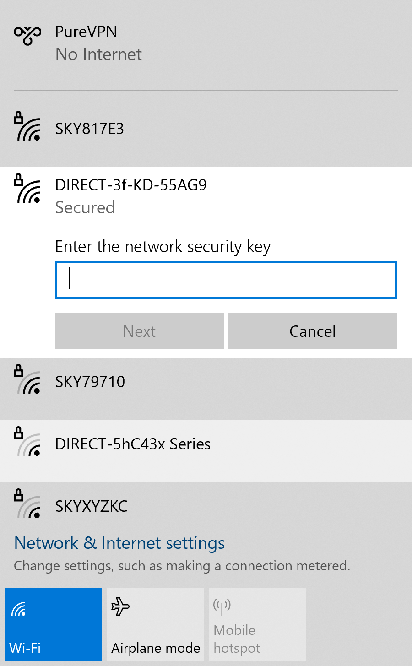412x666 pixels.
Task: Click the DIRECT-3f-KD-55AG9 secured Wi-Fi icon
Action: [27, 189]
